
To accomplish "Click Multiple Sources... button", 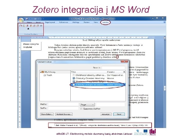I will pyautogui.click(x=64, y=114).
